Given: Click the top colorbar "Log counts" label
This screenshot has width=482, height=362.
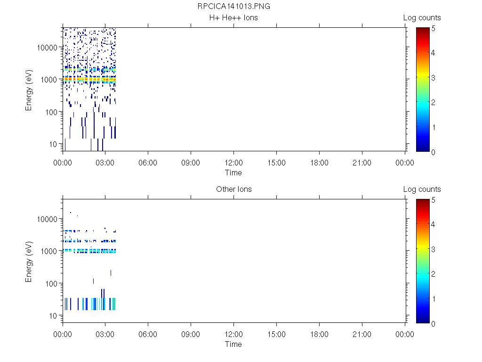Looking at the screenshot, I should coord(422,18).
